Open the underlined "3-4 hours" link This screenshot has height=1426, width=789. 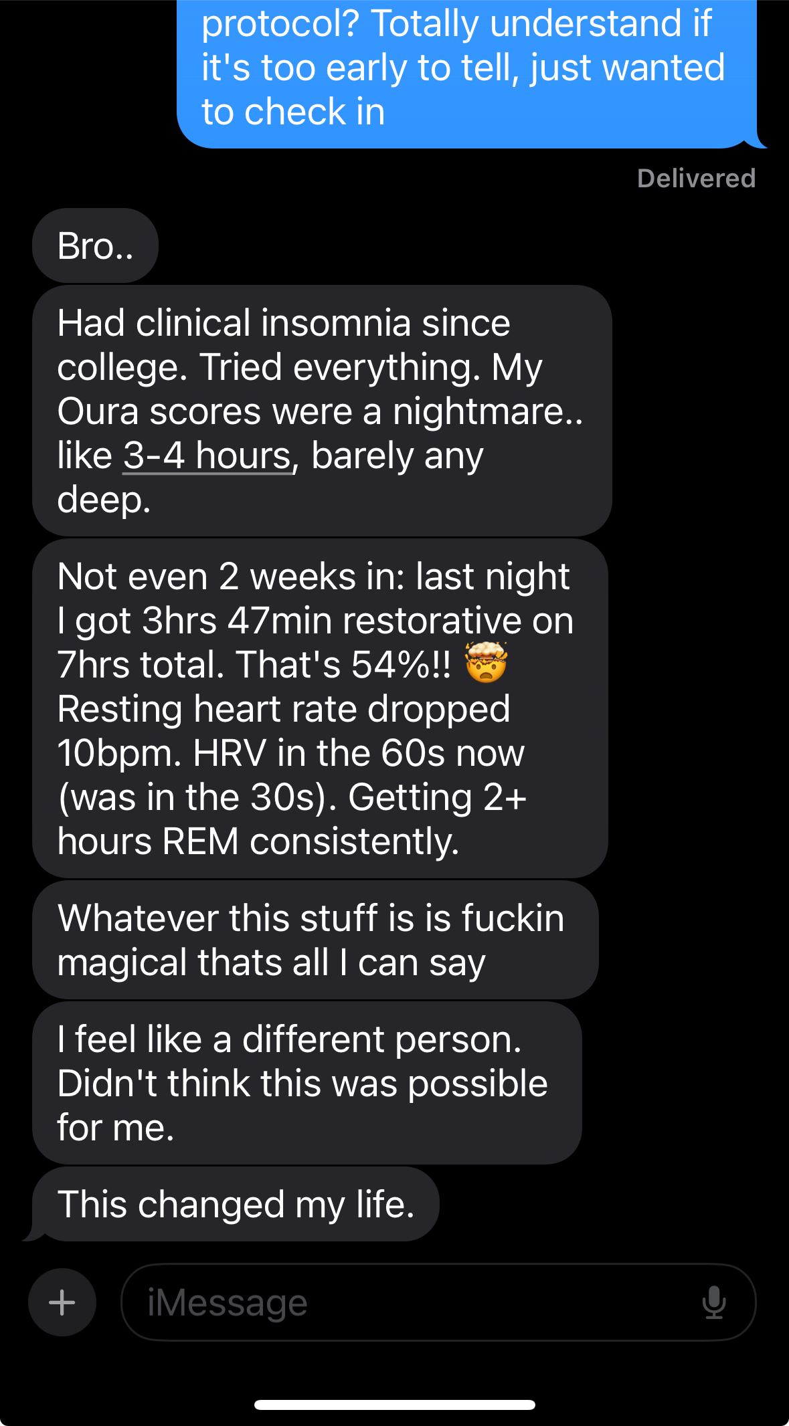point(207,457)
